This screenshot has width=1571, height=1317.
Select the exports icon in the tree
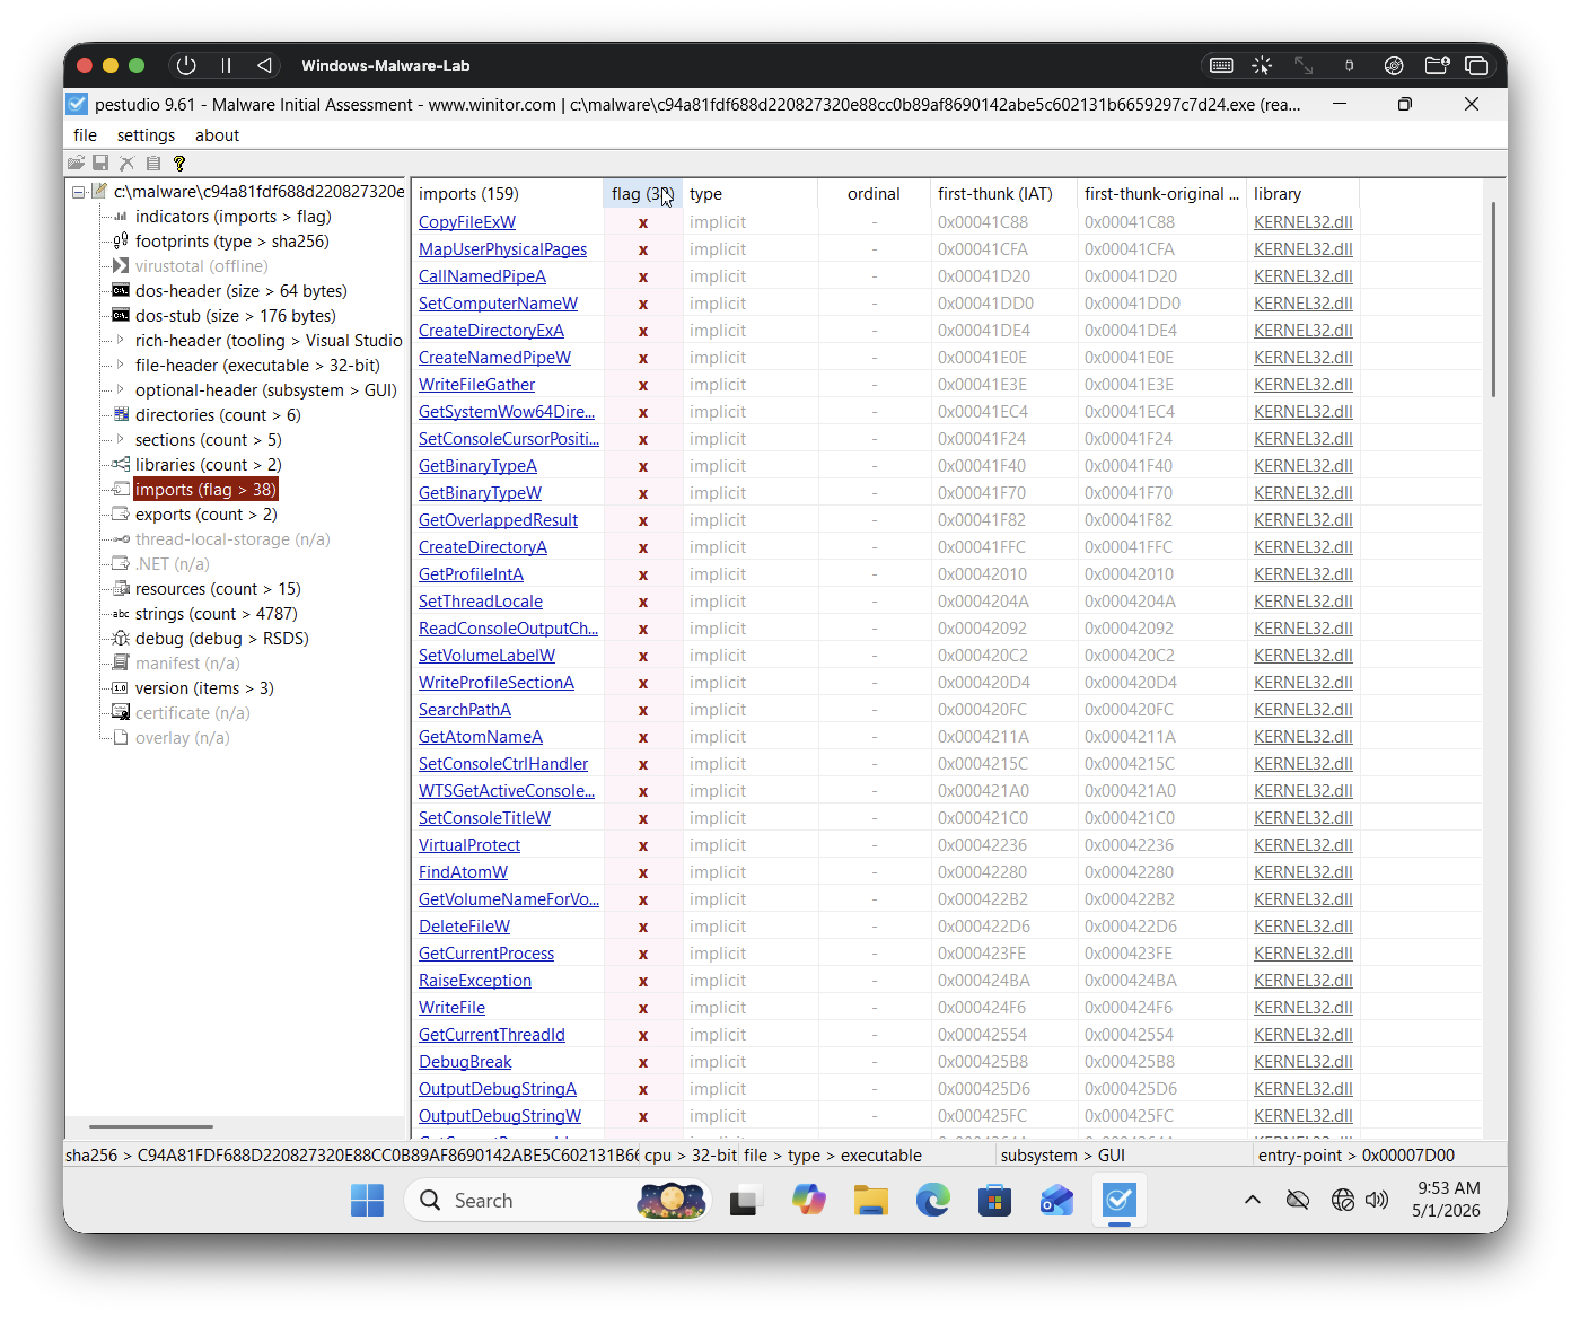point(120,515)
